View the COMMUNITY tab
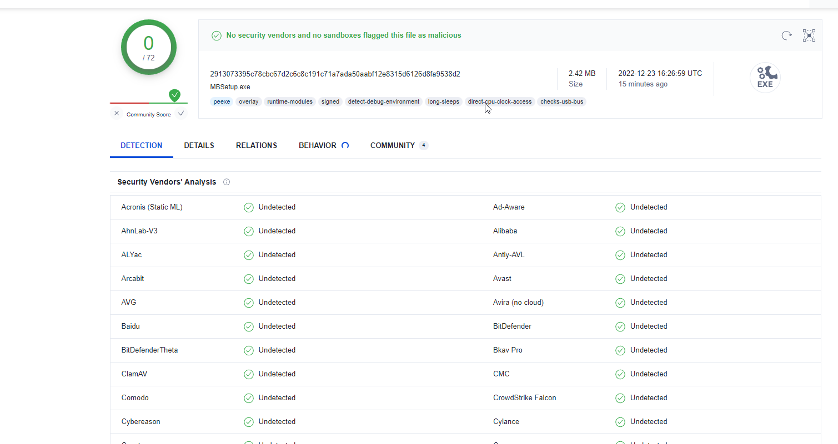The image size is (838, 444). 393,146
